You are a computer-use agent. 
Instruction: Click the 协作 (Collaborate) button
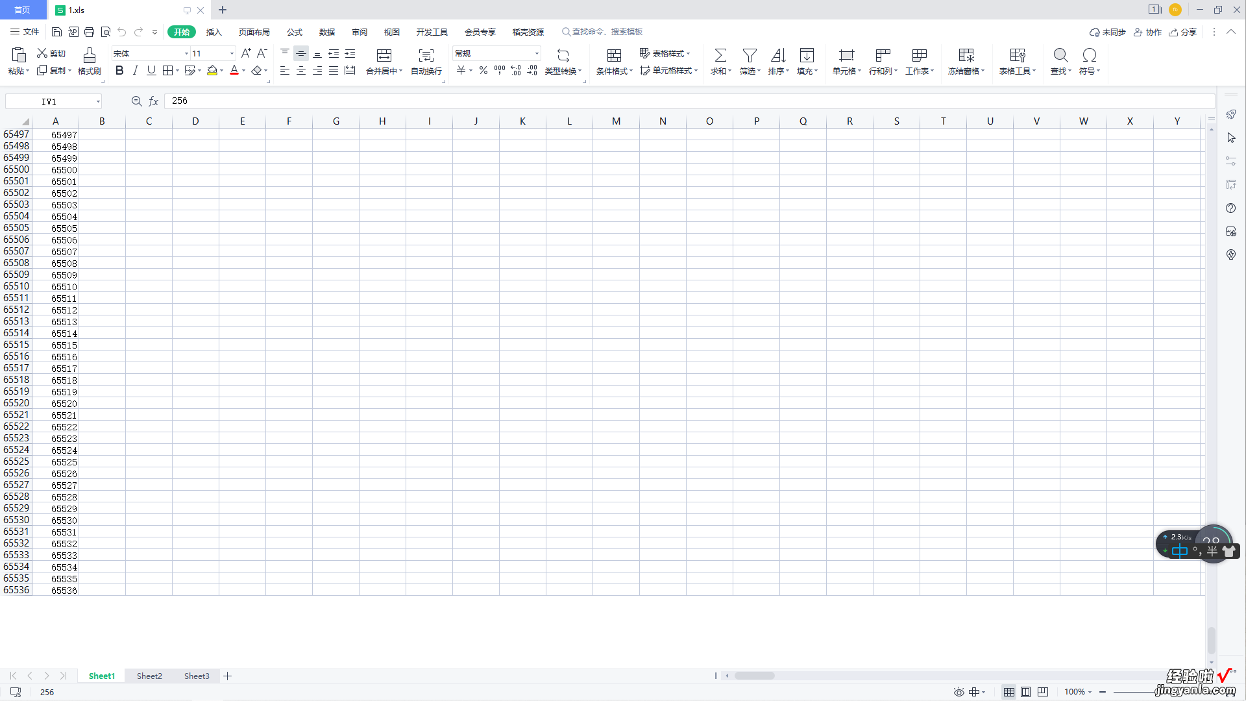(1147, 32)
